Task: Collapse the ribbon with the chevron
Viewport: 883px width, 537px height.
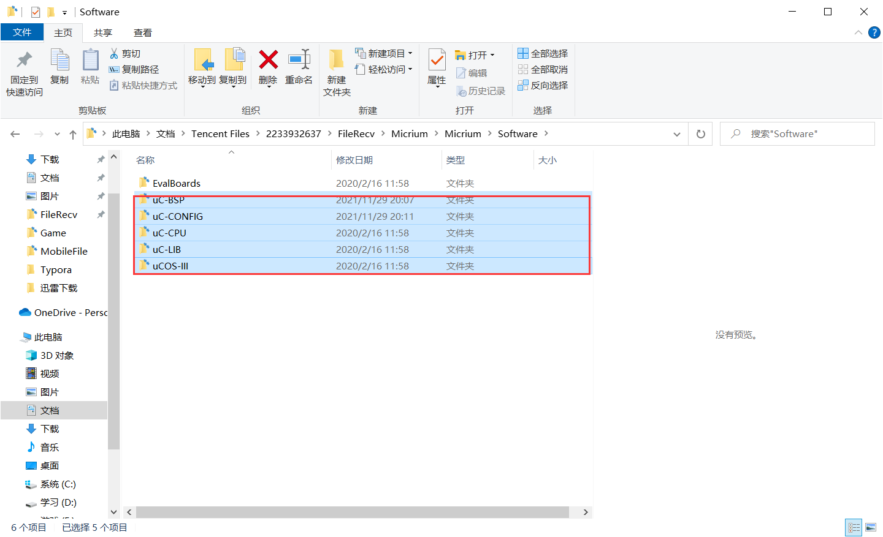Action: (858, 32)
